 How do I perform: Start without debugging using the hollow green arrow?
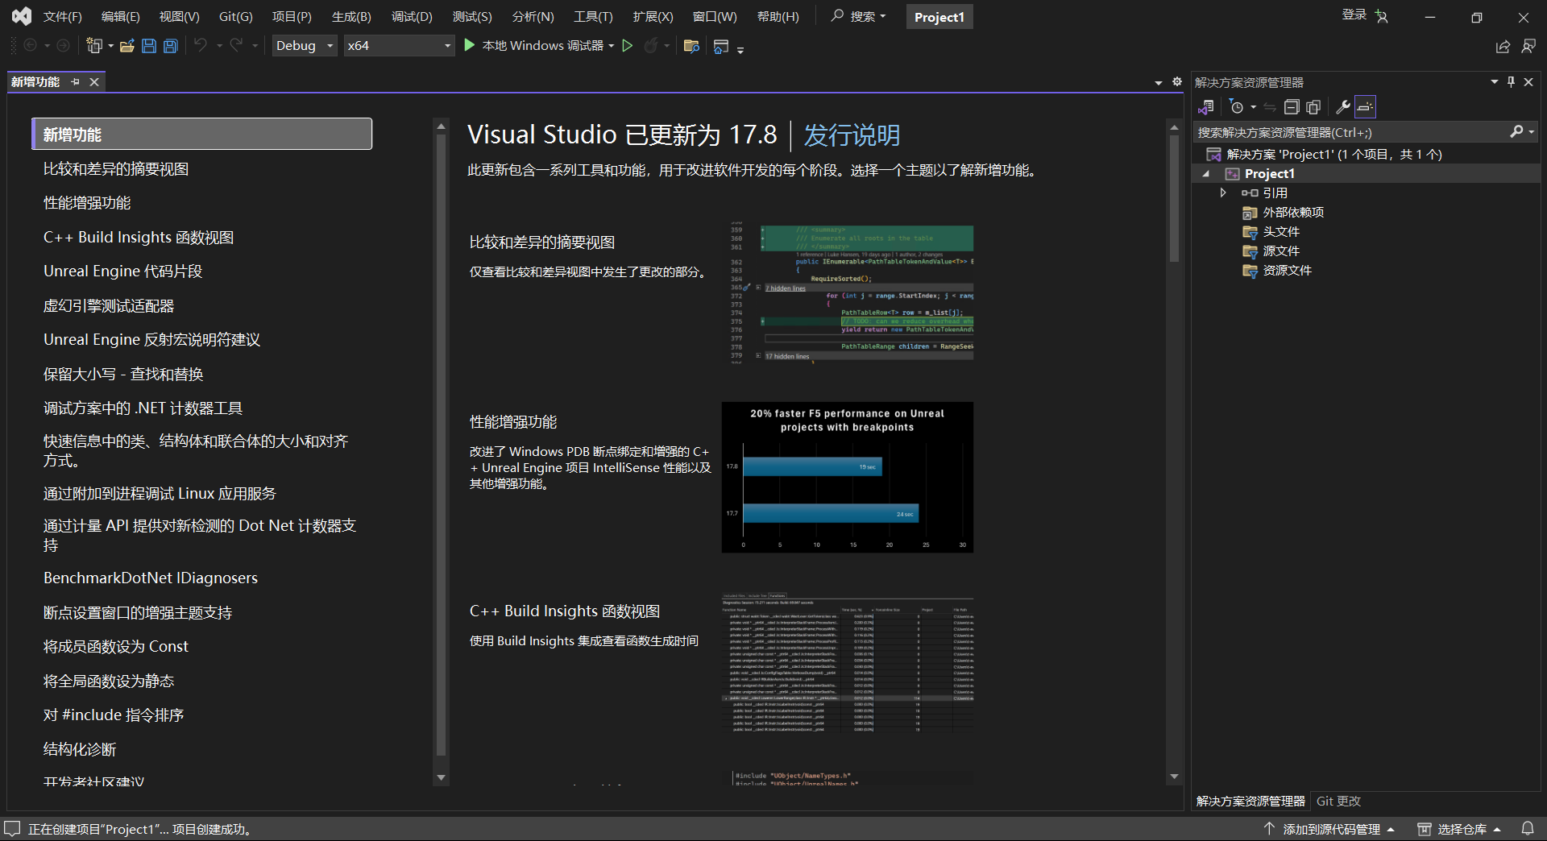click(628, 46)
